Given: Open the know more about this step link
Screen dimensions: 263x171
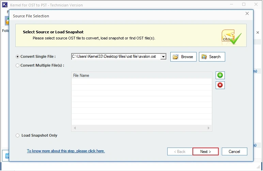Looking at the screenshot, I should (66, 151).
